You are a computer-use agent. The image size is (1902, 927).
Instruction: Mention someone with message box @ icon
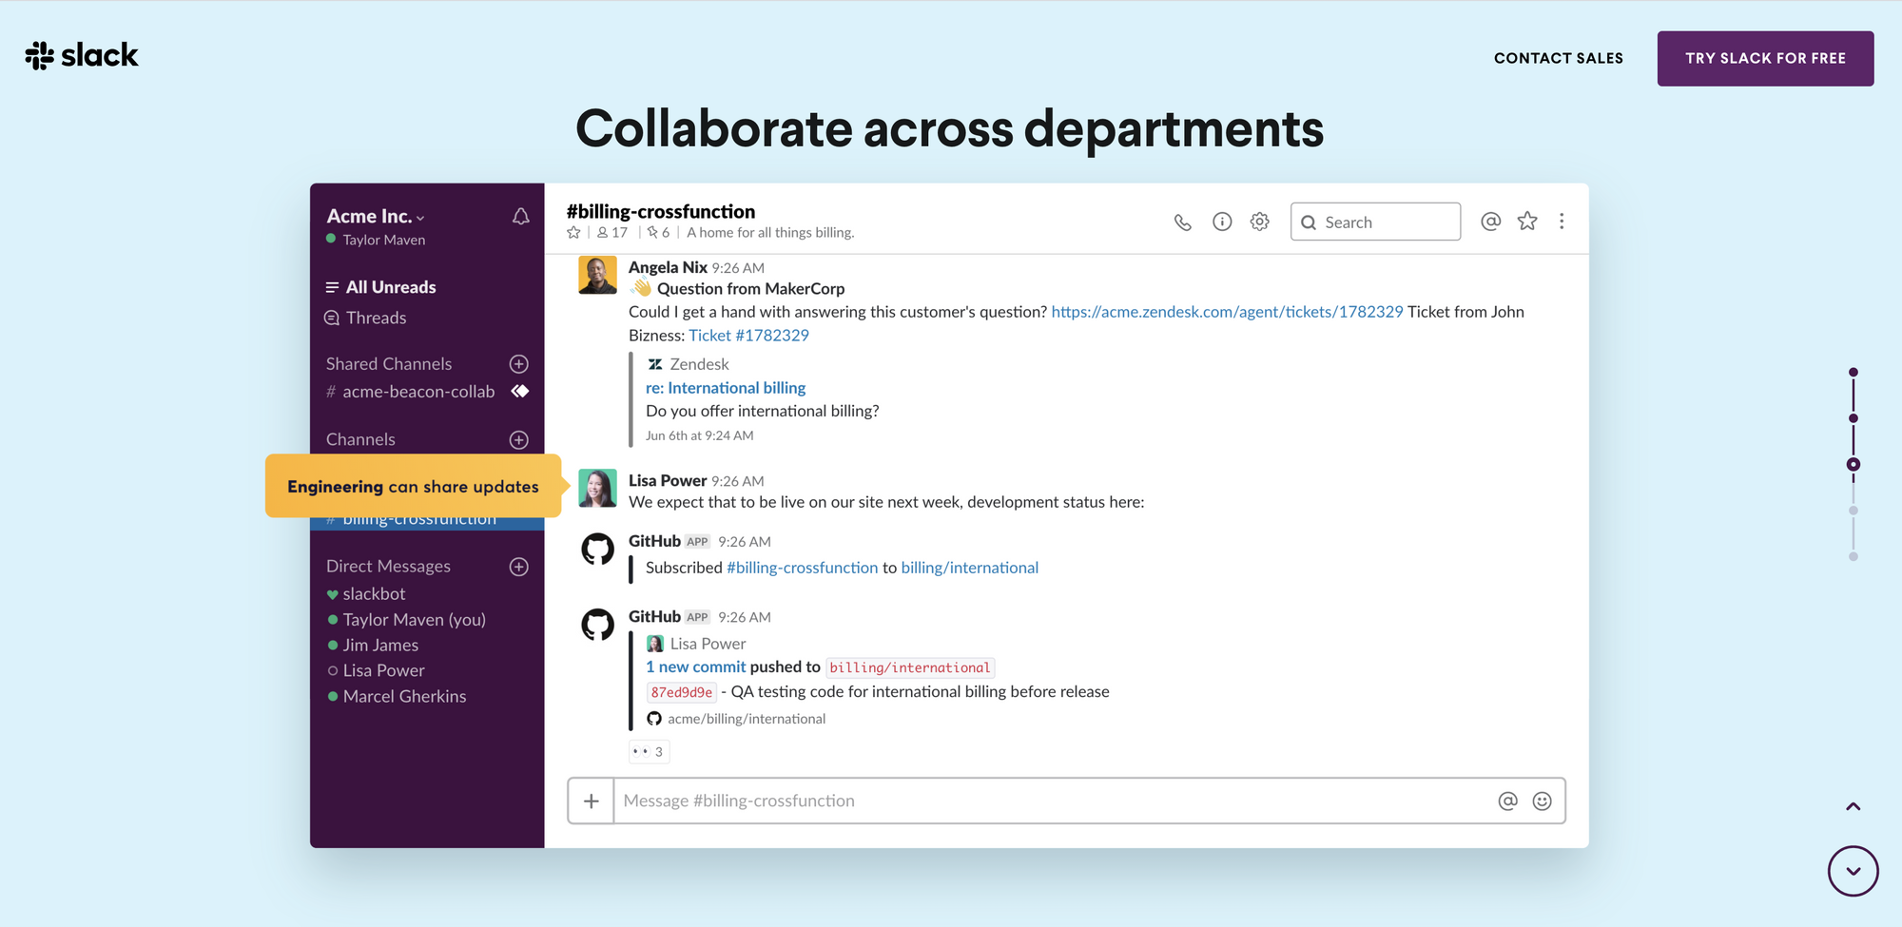point(1507,801)
